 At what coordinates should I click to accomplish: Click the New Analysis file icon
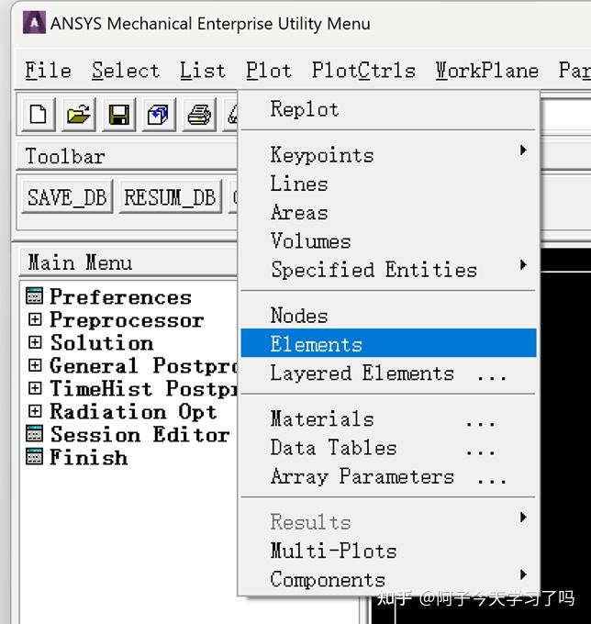tap(39, 115)
